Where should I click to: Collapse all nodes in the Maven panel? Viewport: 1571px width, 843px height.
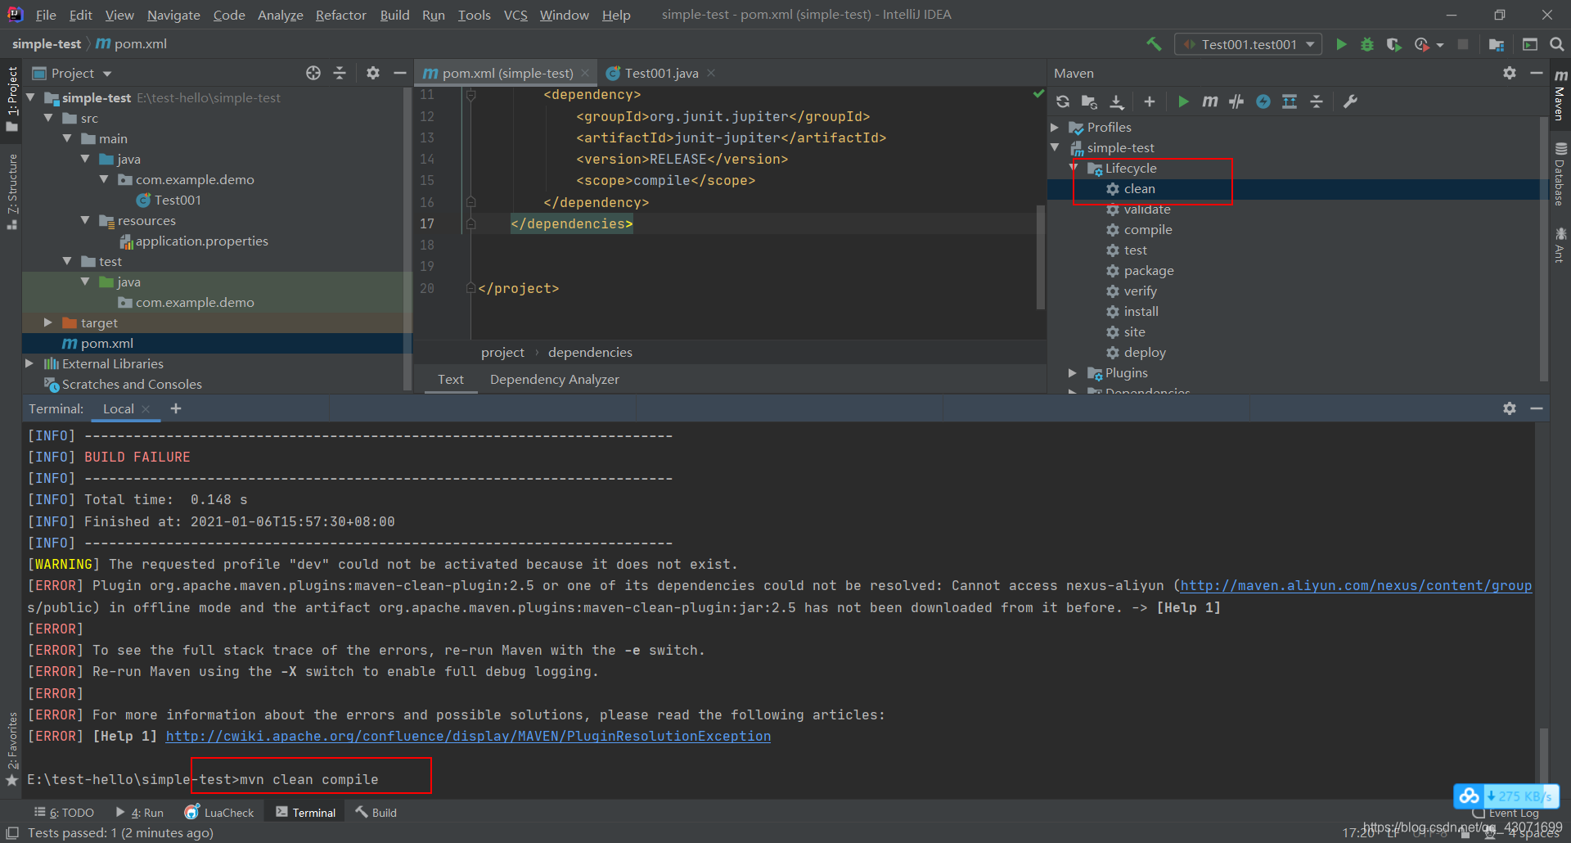pyautogui.click(x=1317, y=101)
